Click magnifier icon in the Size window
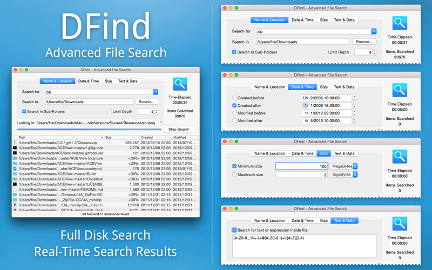This screenshot has width=432, height=270. pyautogui.click(x=400, y=157)
